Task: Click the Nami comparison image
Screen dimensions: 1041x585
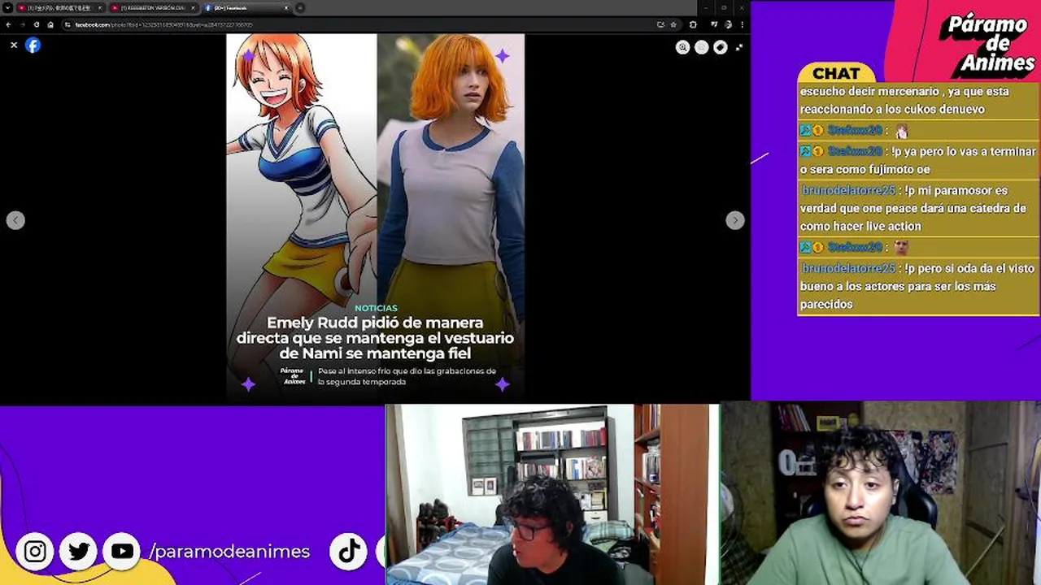Action: coord(375,218)
